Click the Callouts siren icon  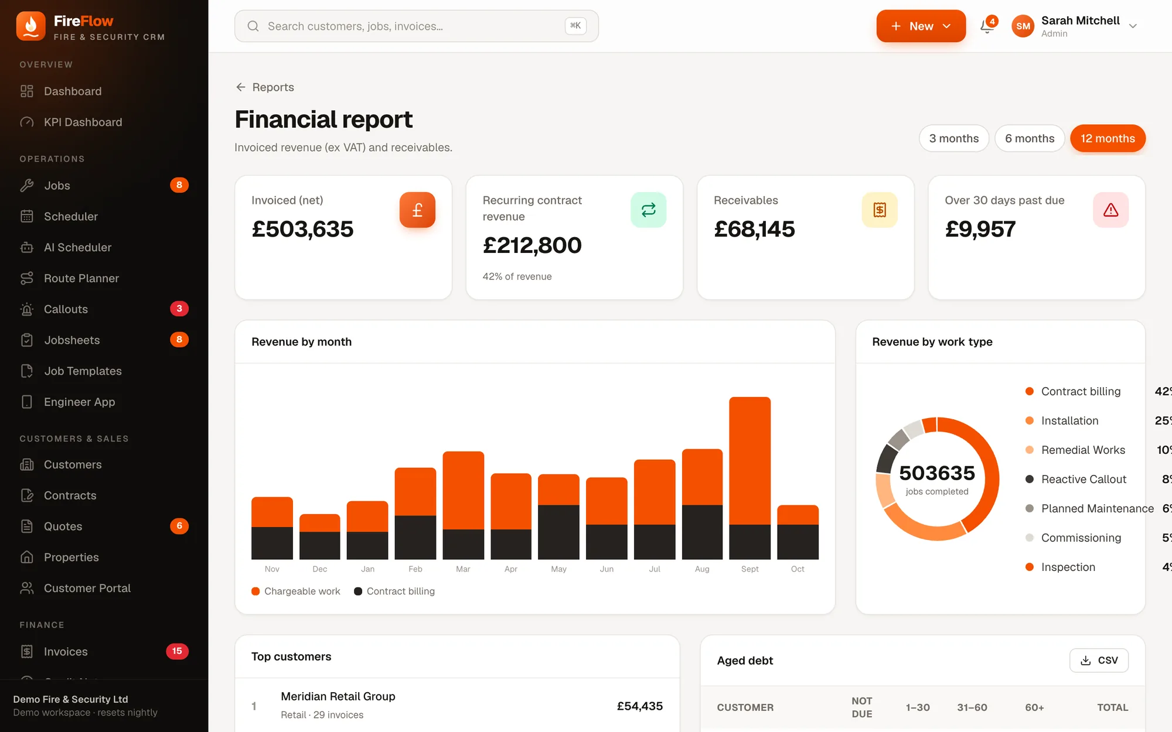pos(27,309)
